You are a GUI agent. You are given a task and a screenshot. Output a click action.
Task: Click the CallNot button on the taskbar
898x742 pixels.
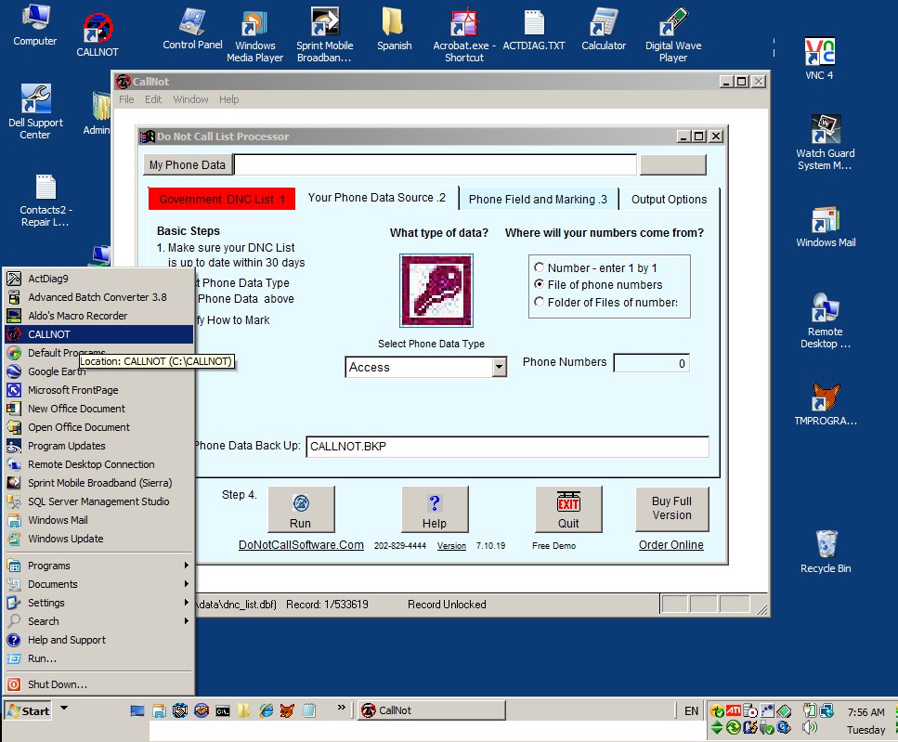click(x=432, y=710)
